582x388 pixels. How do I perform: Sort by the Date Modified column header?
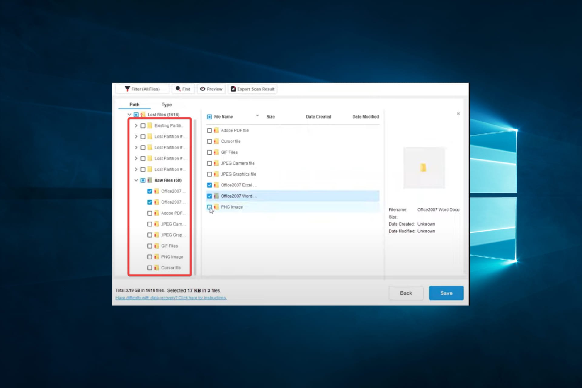point(366,117)
